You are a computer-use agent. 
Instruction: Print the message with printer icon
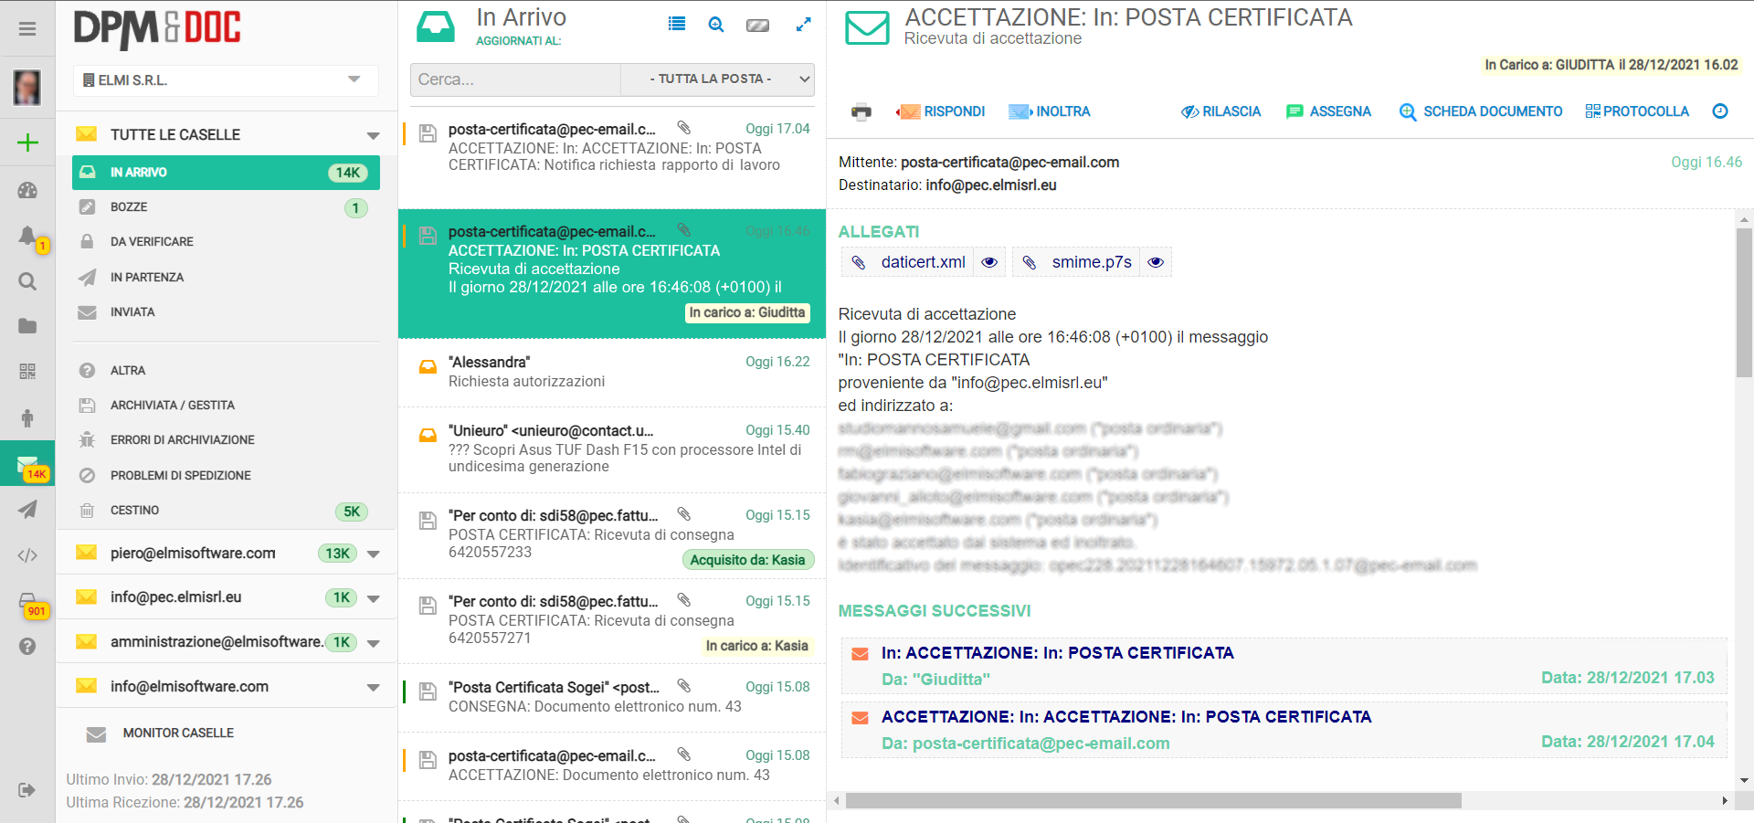861,112
